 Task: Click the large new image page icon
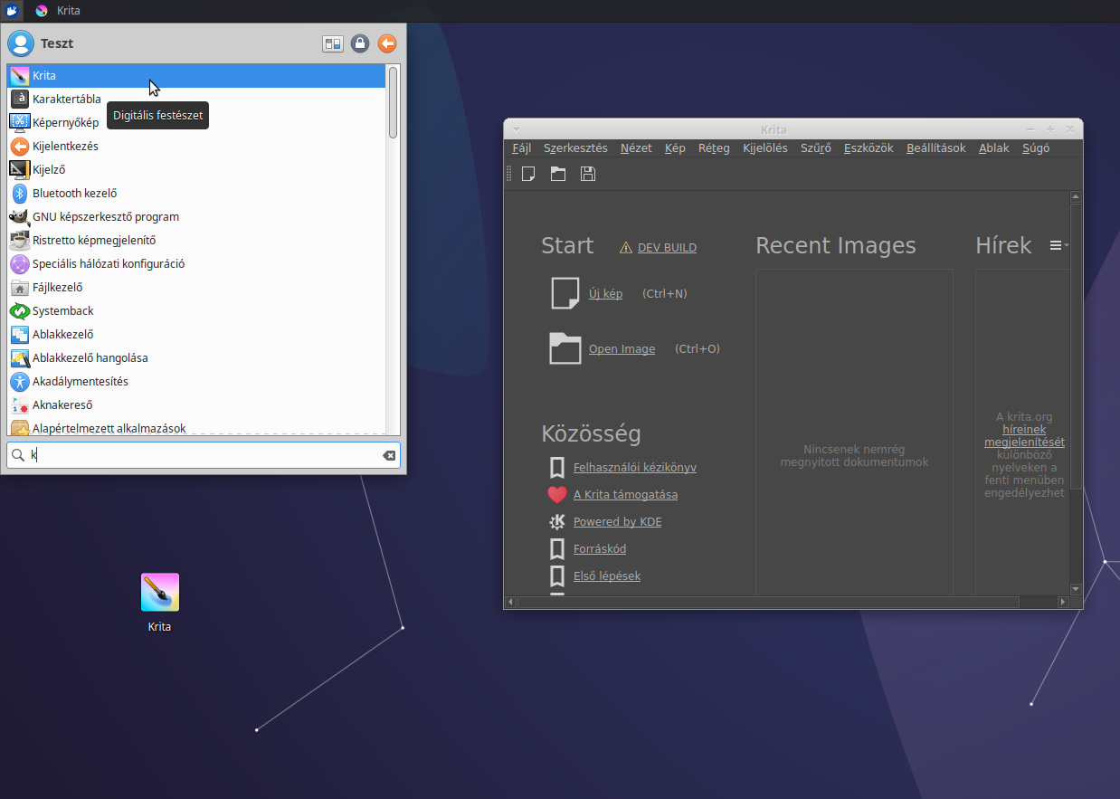coord(565,293)
